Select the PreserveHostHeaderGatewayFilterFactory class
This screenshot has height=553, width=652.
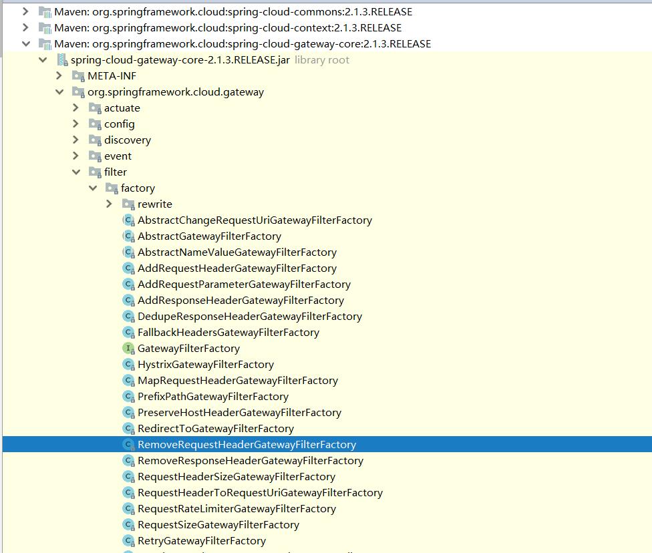pos(240,413)
